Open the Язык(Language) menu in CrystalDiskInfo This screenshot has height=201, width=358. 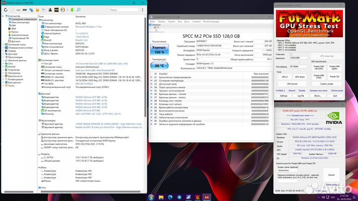[x=211, y=21]
